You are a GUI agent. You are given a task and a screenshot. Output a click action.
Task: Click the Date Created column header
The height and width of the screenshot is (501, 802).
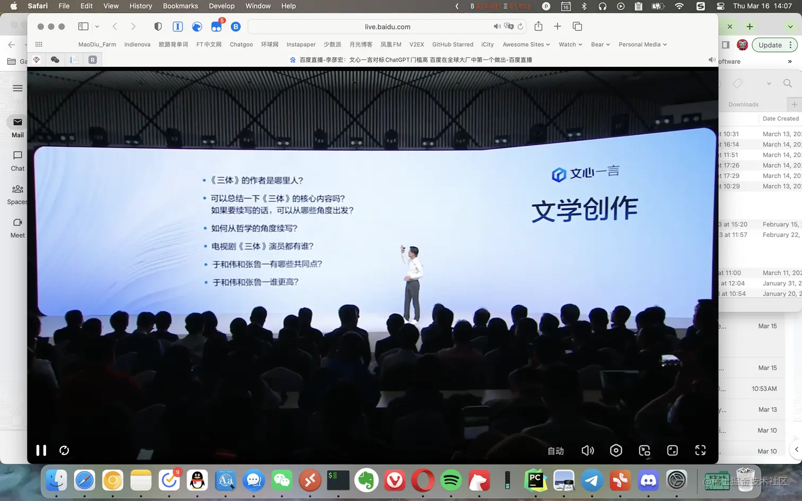[x=780, y=119]
